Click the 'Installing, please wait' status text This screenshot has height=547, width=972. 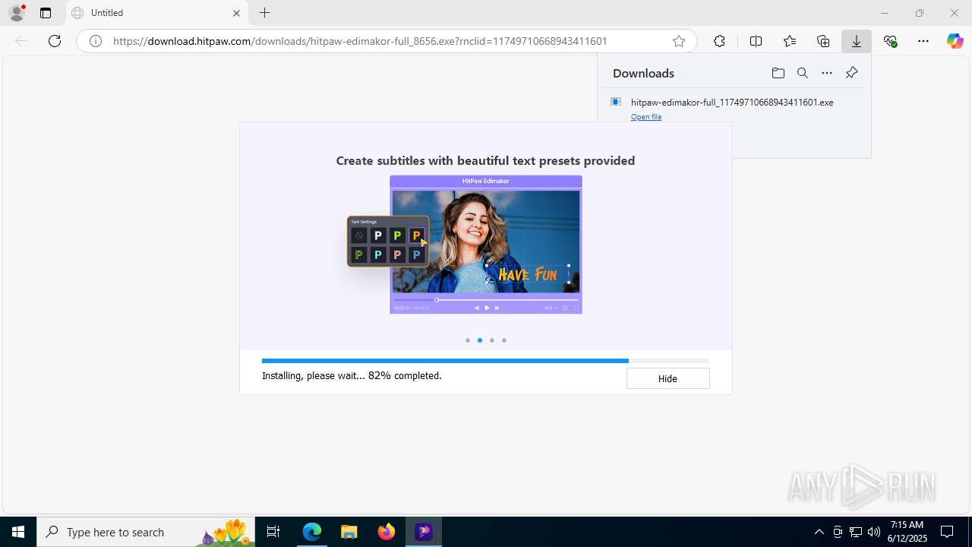[352, 375]
